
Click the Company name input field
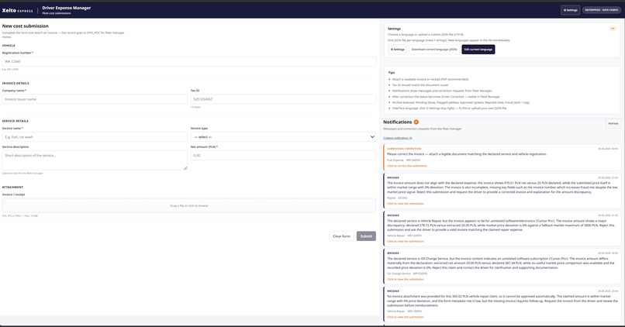[x=95, y=99]
